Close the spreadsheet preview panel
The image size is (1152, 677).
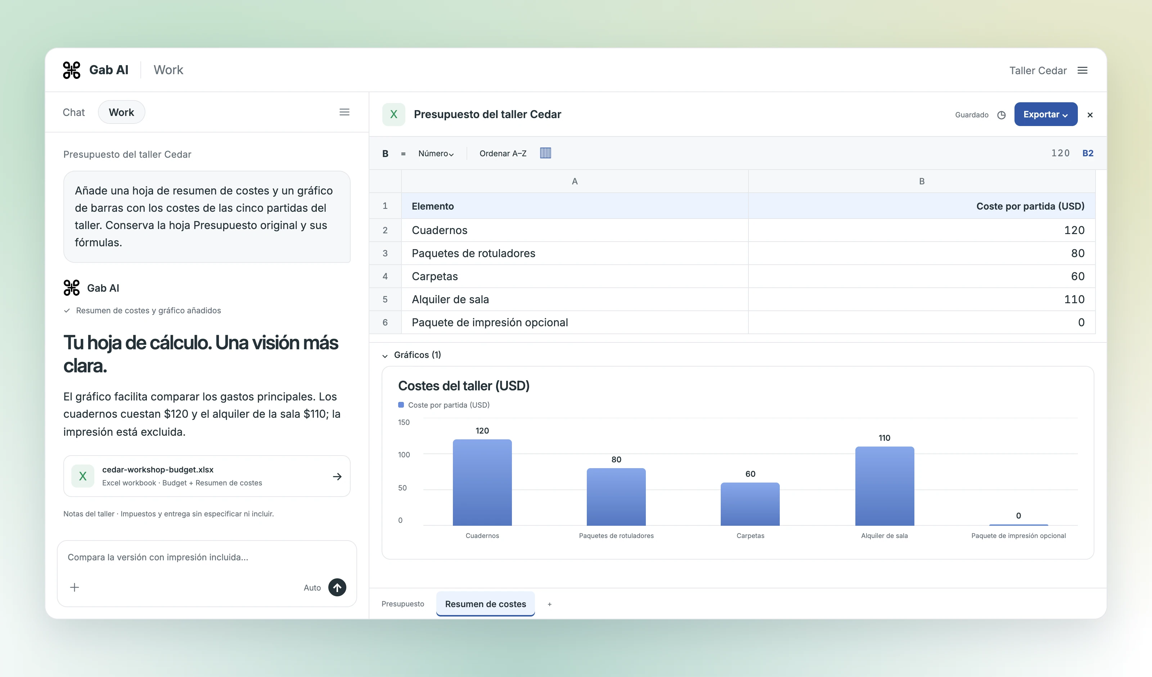(x=1090, y=115)
